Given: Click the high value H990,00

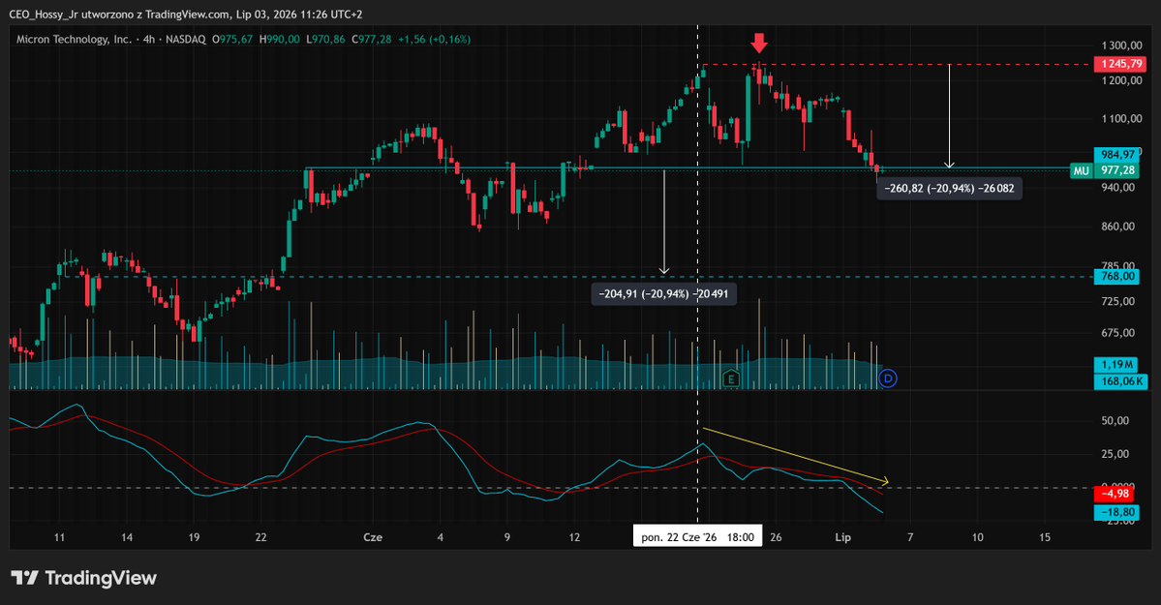Looking at the screenshot, I should 279,40.
